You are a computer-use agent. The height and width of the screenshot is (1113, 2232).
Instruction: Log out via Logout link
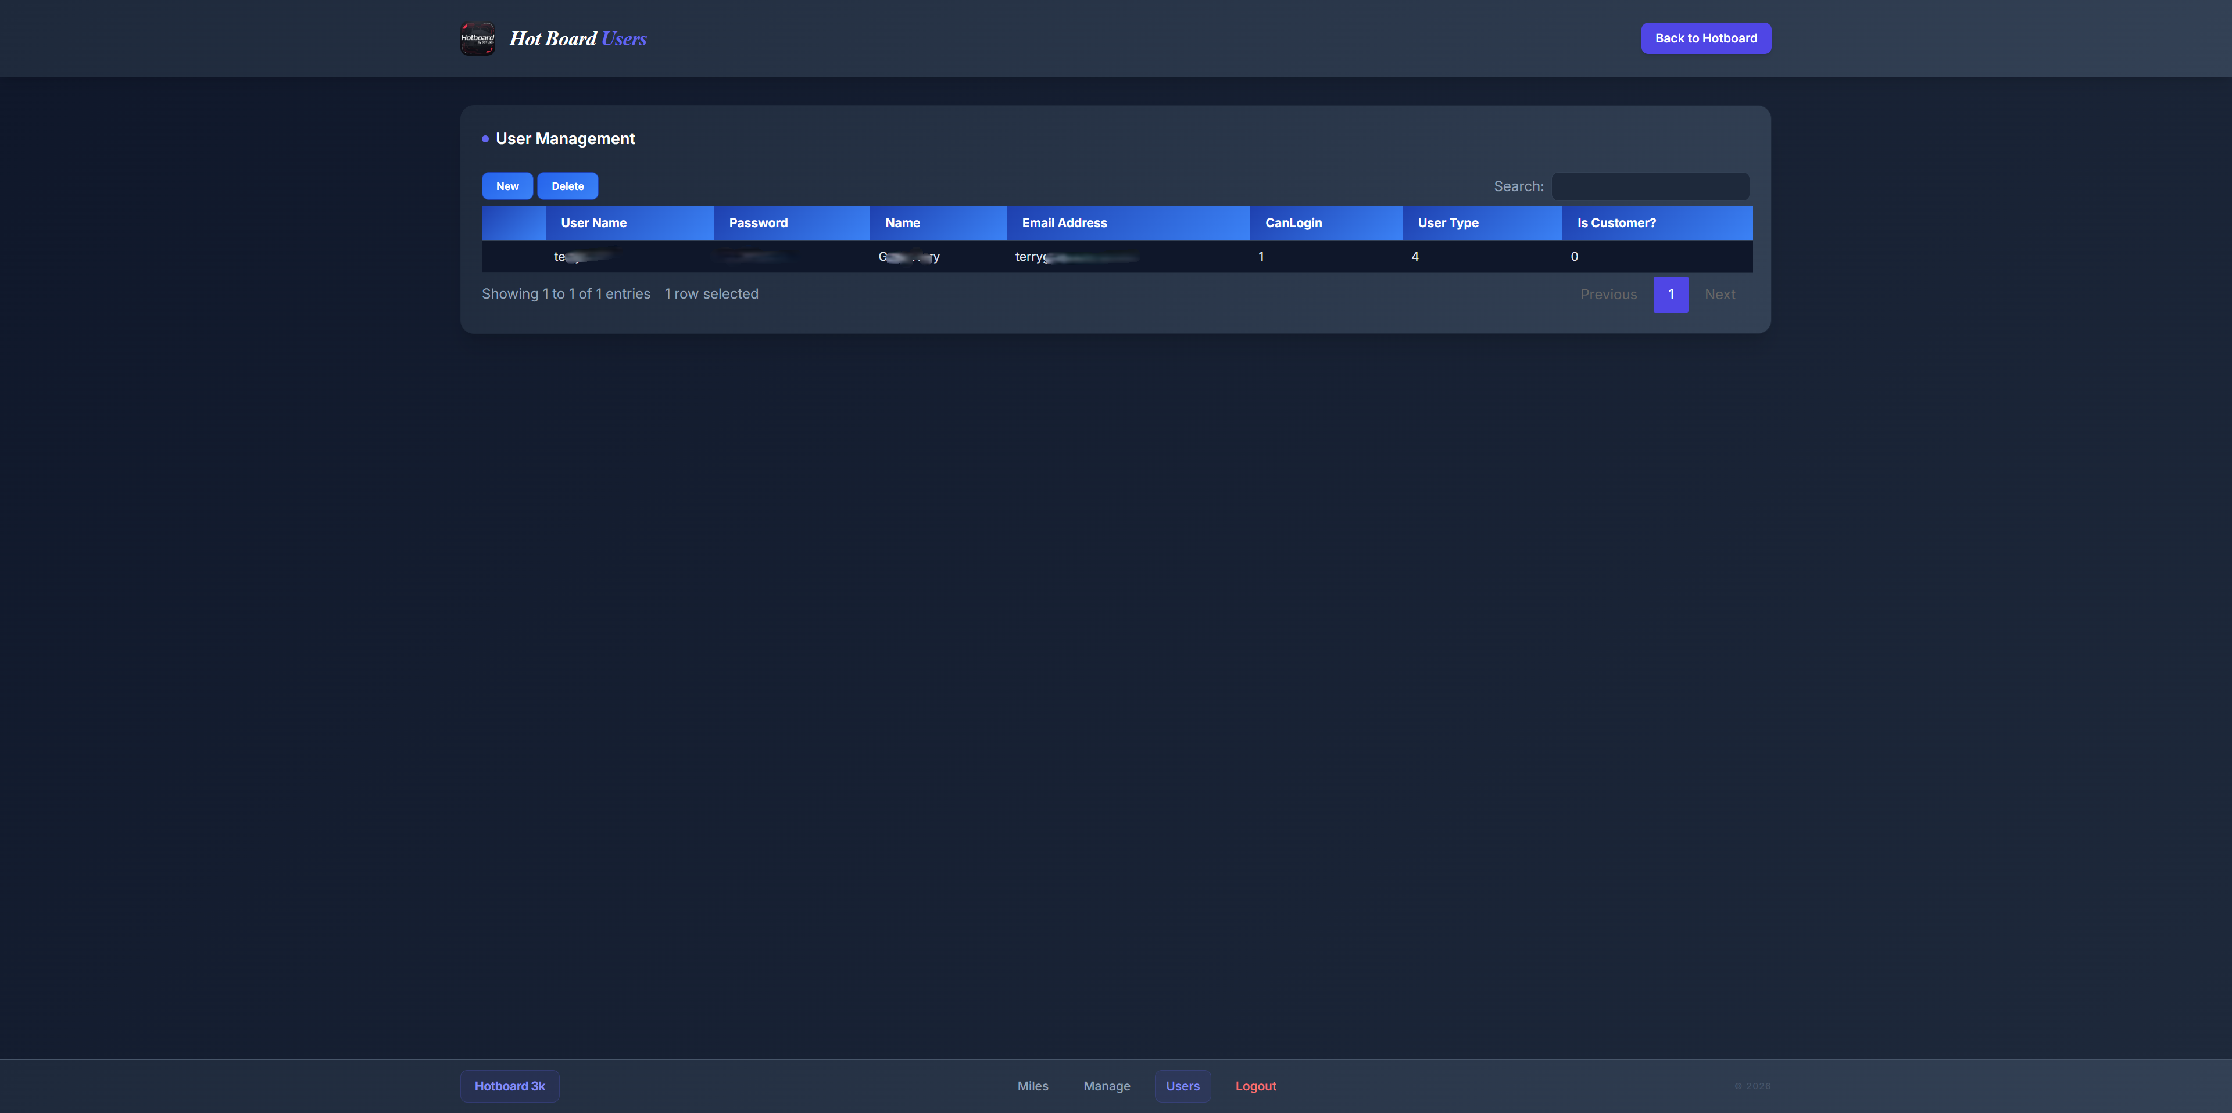coord(1255,1085)
